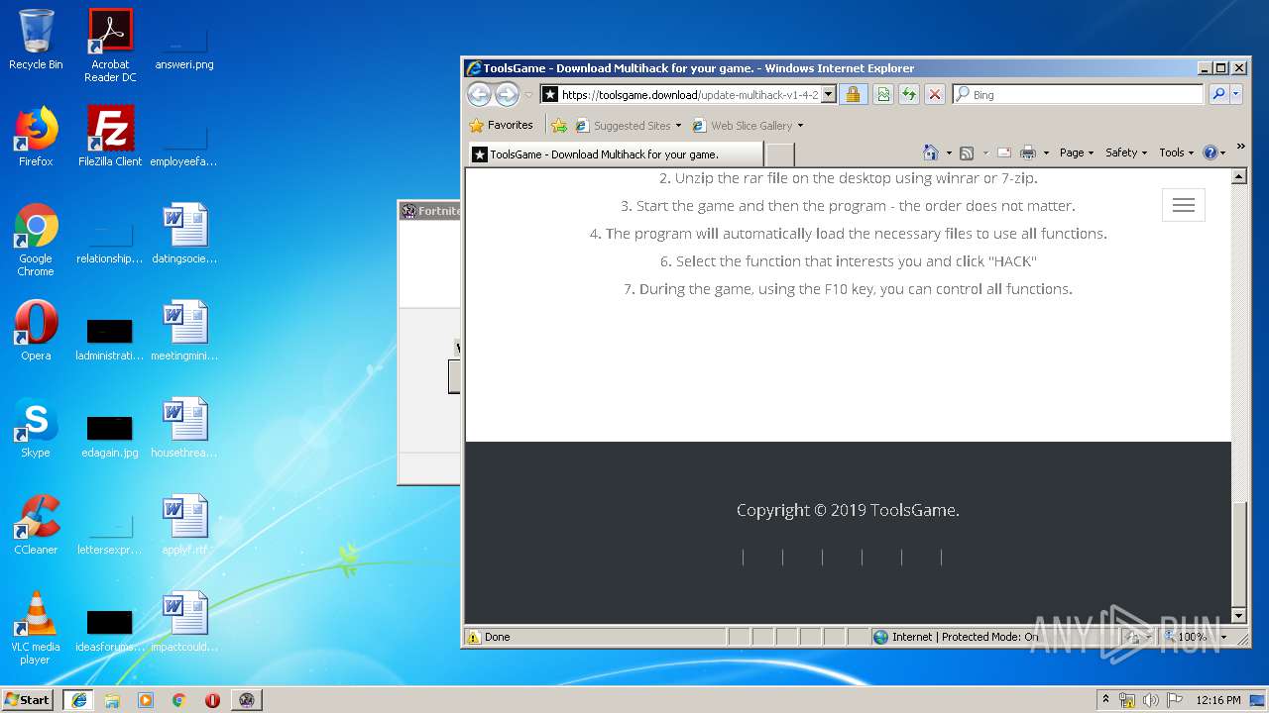Open Google Chrome desktop shortcut
Image resolution: width=1269 pixels, height=713 pixels.
[x=36, y=240]
